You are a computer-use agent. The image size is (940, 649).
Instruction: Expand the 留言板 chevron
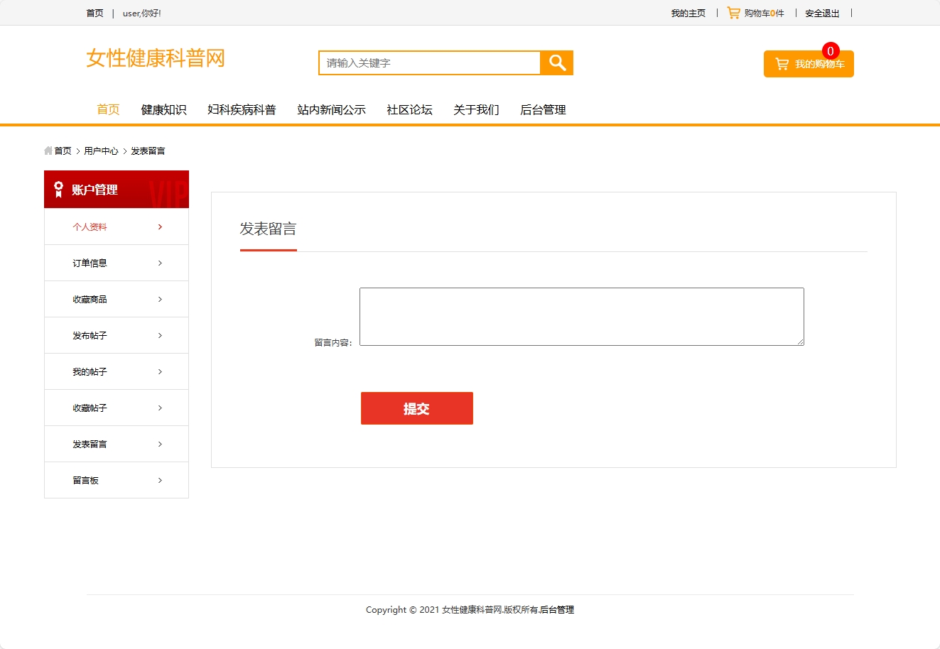[x=160, y=480]
